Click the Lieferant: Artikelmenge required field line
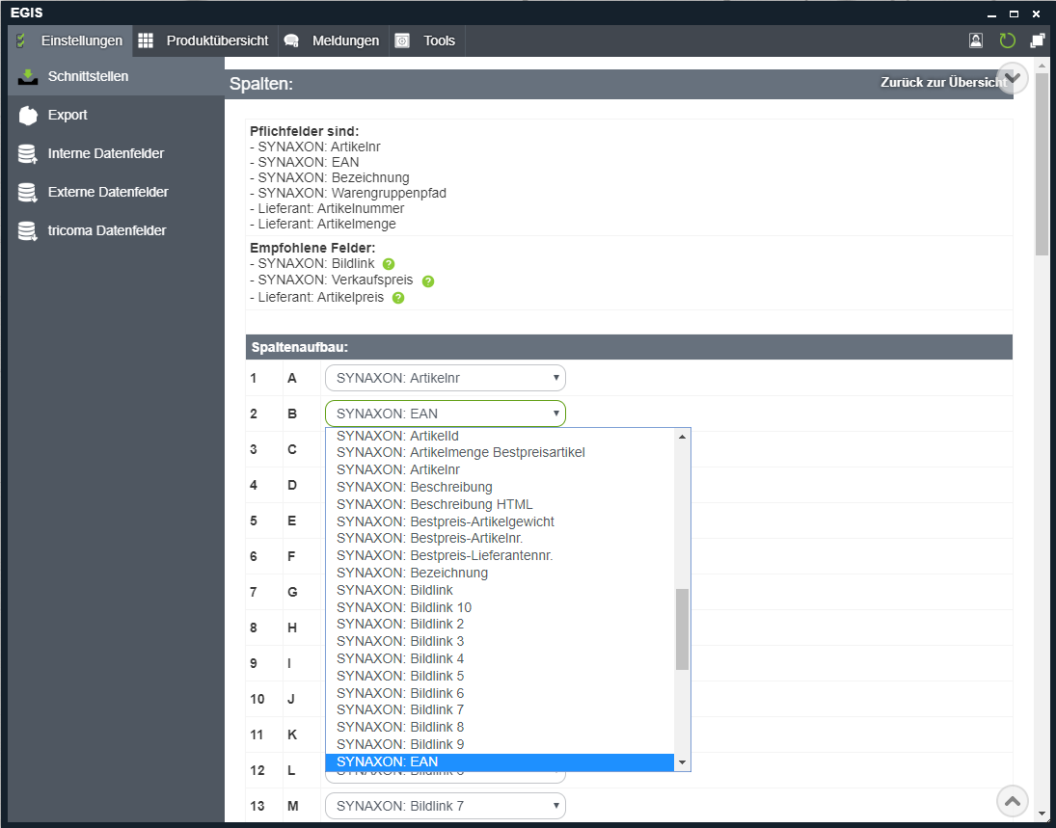Image resolution: width=1056 pixels, height=828 pixels. [x=323, y=225]
